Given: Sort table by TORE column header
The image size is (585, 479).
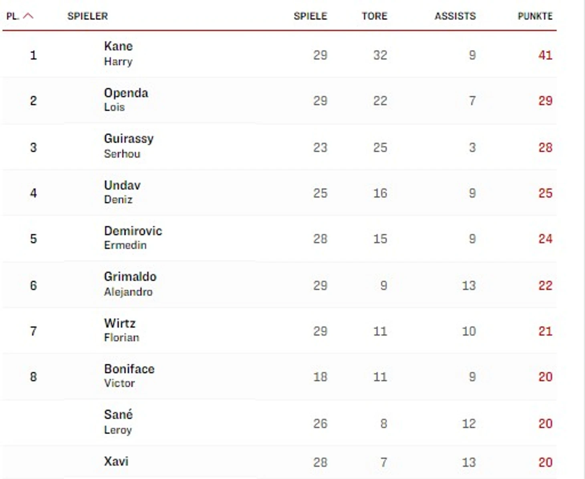Looking at the screenshot, I should tap(374, 16).
